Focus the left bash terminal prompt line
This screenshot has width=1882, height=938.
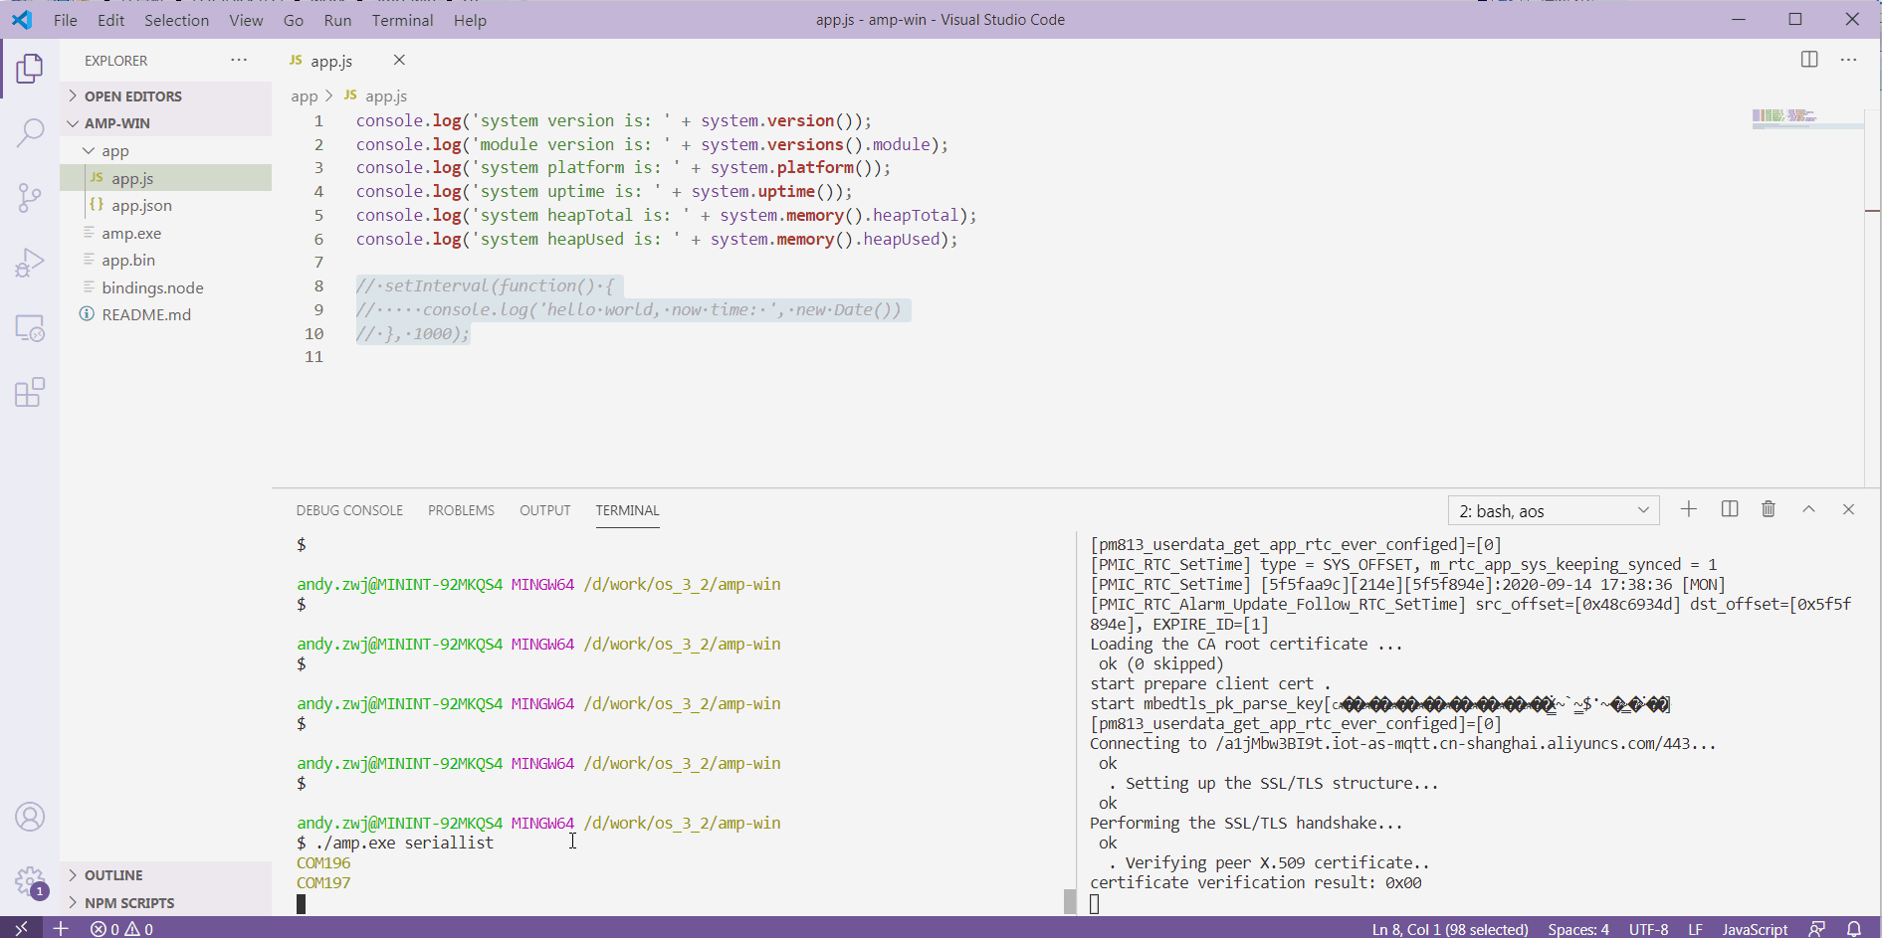pyautogui.click(x=395, y=844)
